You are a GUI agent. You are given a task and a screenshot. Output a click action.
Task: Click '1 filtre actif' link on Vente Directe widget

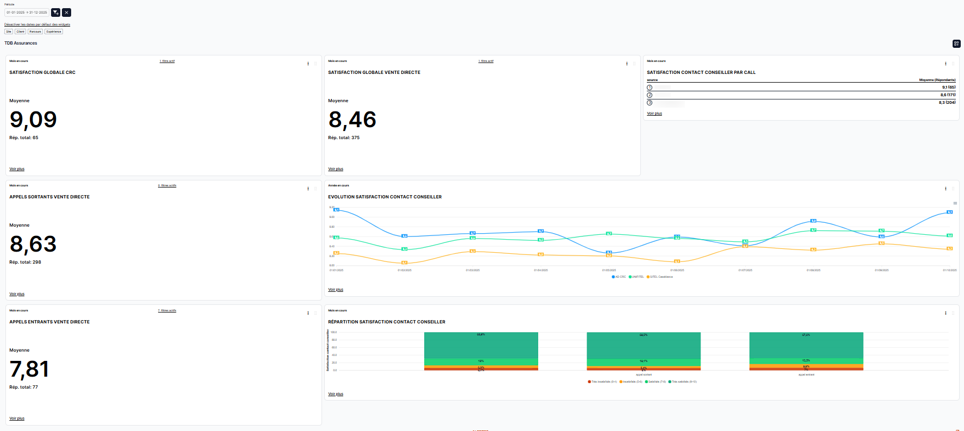(486, 61)
